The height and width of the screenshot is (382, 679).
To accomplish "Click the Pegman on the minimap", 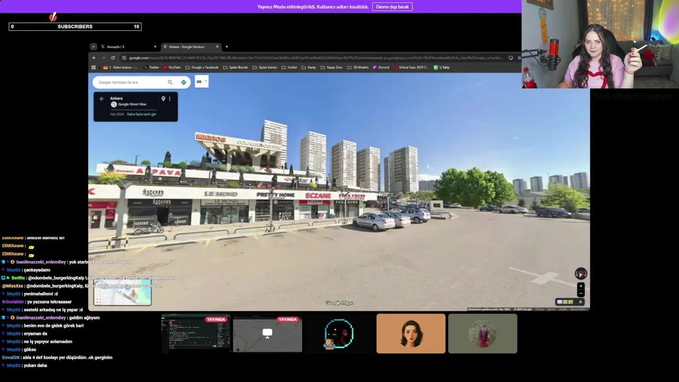I will (x=134, y=293).
